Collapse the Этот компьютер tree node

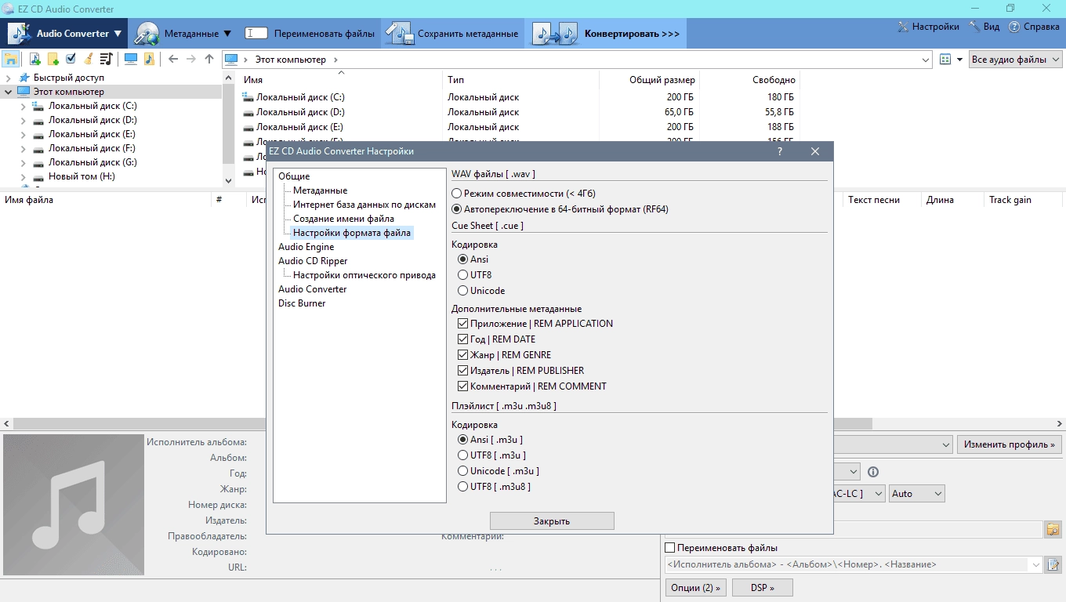[x=9, y=92]
